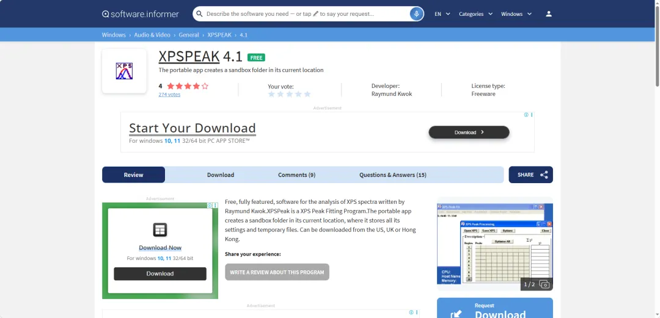Click Windows in the breadcrumb
The width and height of the screenshot is (660, 318).
(x=114, y=35)
